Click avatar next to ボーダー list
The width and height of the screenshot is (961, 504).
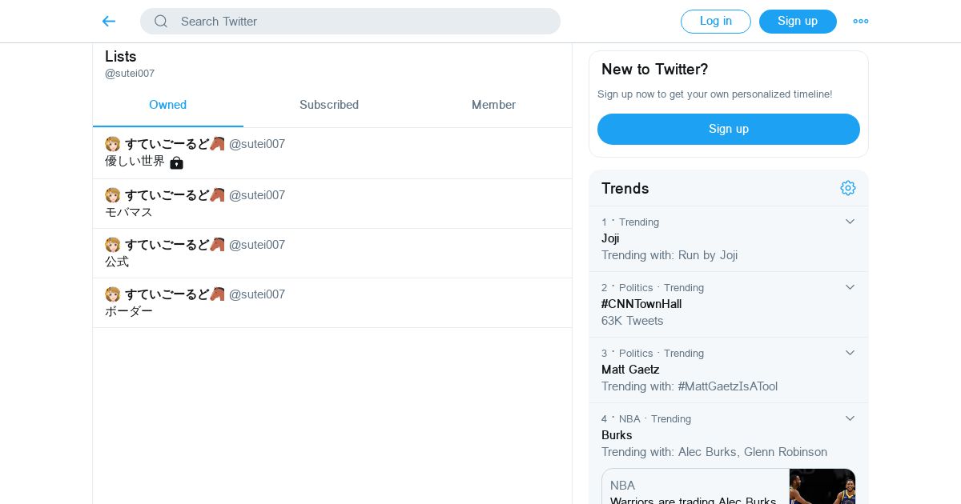click(x=113, y=294)
